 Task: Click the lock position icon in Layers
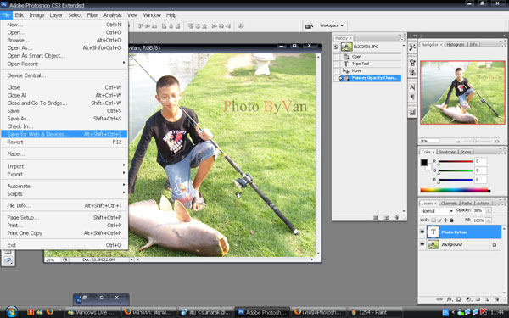point(445,220)
